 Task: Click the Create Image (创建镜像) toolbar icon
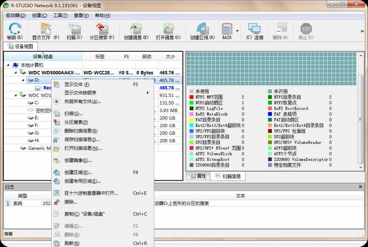pyautogui.click(x=136, y=31)
